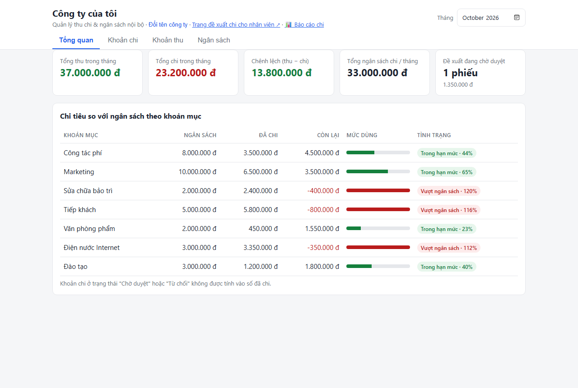This screenshot has height=388, width=578.
Task: Click the spent amount 6.500.000 đ
Action: 261,172
